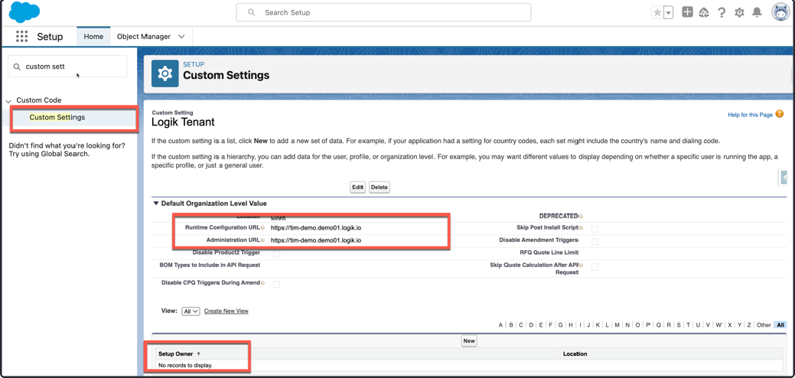Select Custom Settings in the sidebar
795x378 pixels.
57,118
